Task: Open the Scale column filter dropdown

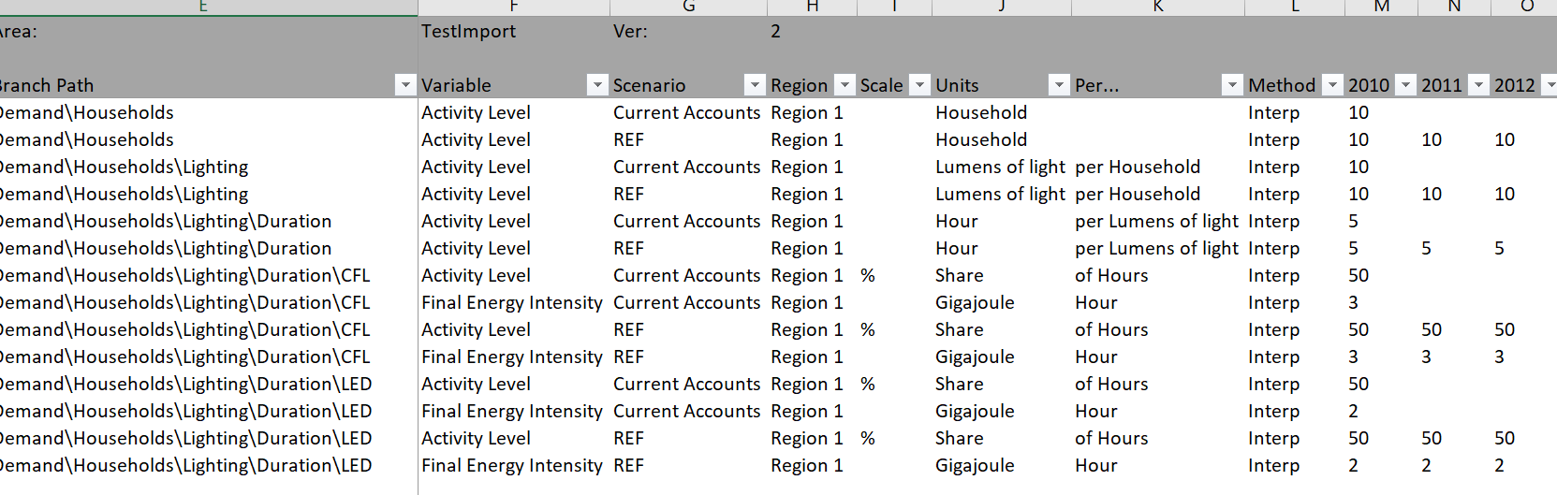Action: (x=920, y=85)
